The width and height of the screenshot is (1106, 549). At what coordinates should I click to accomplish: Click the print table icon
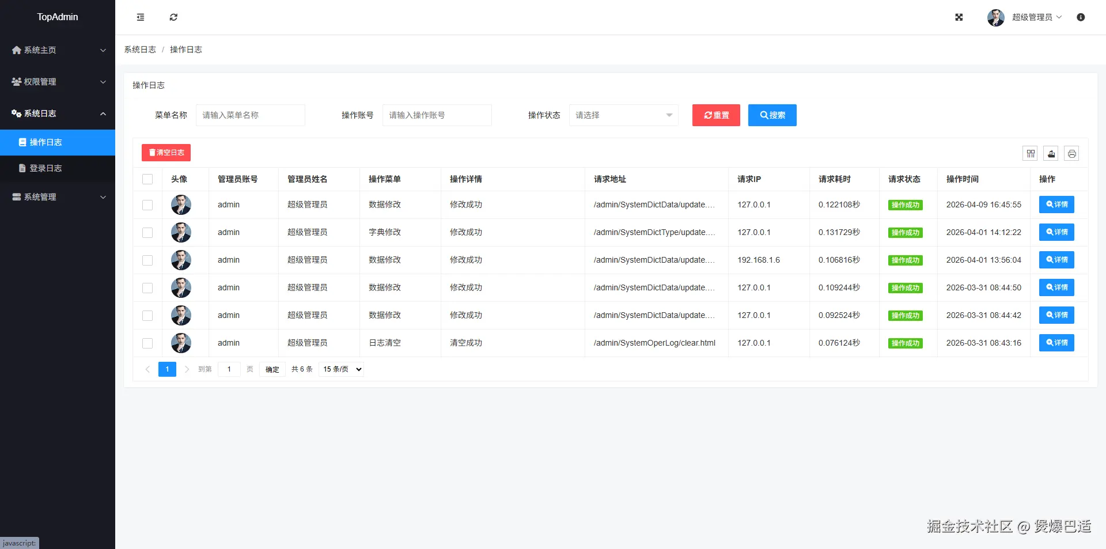tap(1071, 153)
